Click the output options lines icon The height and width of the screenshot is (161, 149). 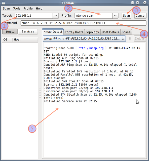coord(130,38)
